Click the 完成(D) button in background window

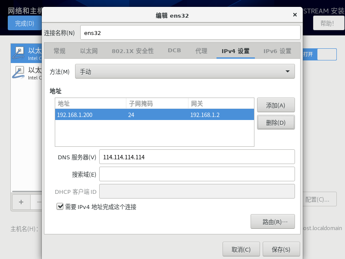coord(25,23)
